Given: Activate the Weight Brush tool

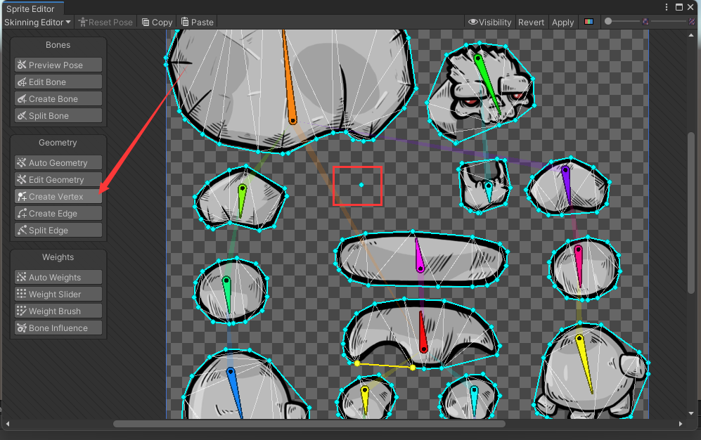Looking at the screenshot, I should pos(58,311).
